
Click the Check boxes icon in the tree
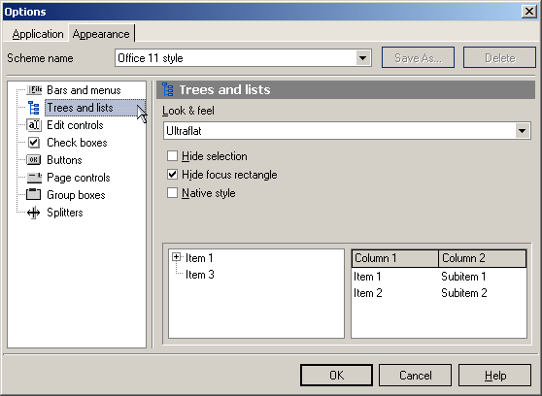(x=34, y=143)
